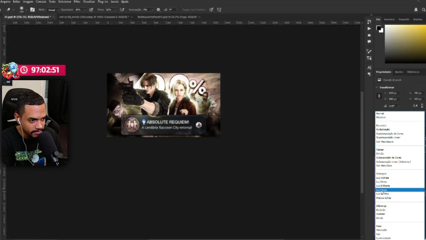Click the brush angle input field

tap(173, 10)
